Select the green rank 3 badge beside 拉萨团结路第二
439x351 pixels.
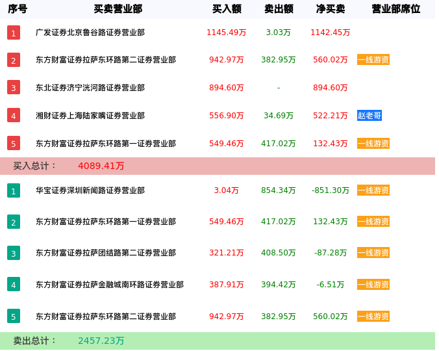[14, 253]
